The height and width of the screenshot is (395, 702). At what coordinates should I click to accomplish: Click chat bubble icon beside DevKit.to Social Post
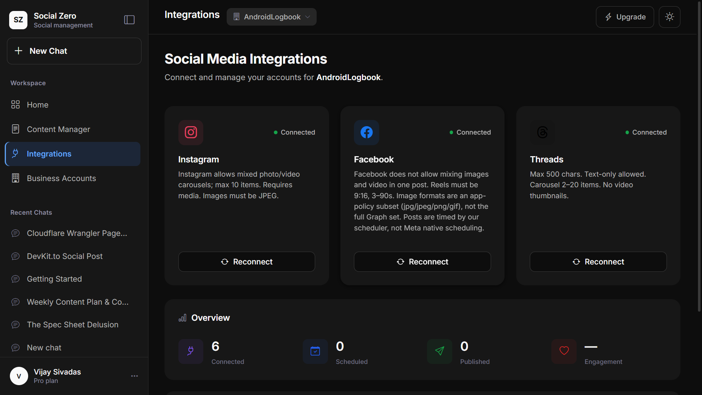point(15,256)
